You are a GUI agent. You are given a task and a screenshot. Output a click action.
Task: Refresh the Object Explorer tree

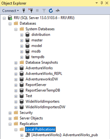(x=51, y=11)
